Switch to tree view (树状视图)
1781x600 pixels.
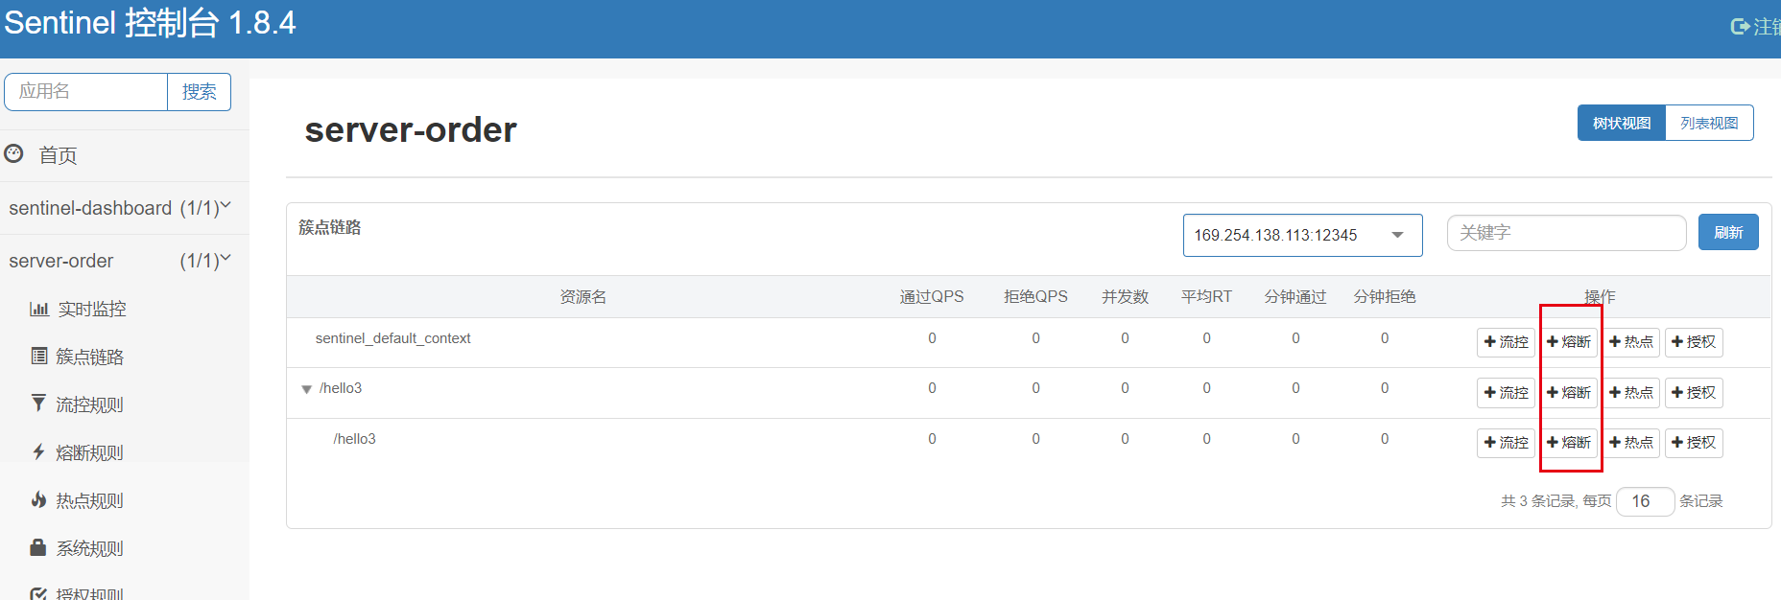tap(1622, 124)
